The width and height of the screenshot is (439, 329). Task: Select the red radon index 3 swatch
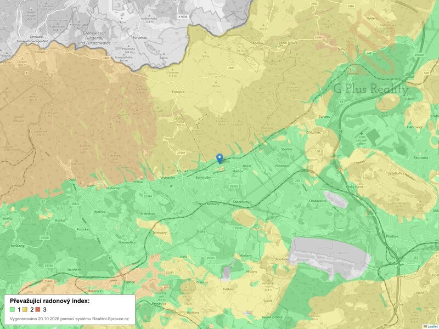pyautogui.click(x=38, y=309)
